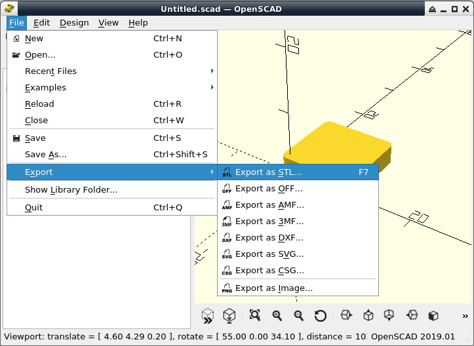This screenshot has height=346, width=474.
Task: Open the Help menu
Action: (x=138, y=23)
